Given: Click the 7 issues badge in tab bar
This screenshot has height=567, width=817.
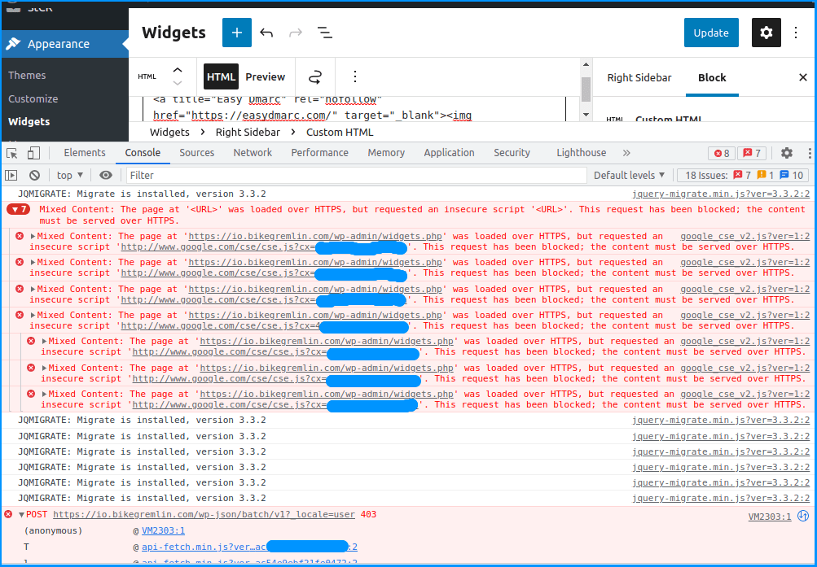Looking at the screenshot, I should (752, 153).
